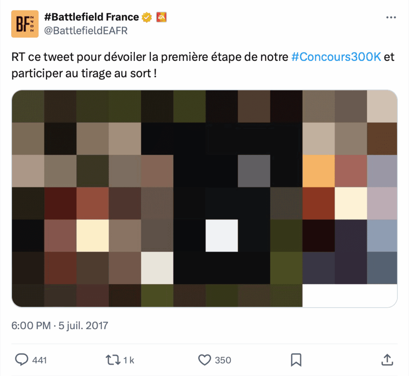Open the three-dot more options menu
Image resolution: width=409 pixels, height=376 pixels.
pyautogui.click(x=391, y=17)
